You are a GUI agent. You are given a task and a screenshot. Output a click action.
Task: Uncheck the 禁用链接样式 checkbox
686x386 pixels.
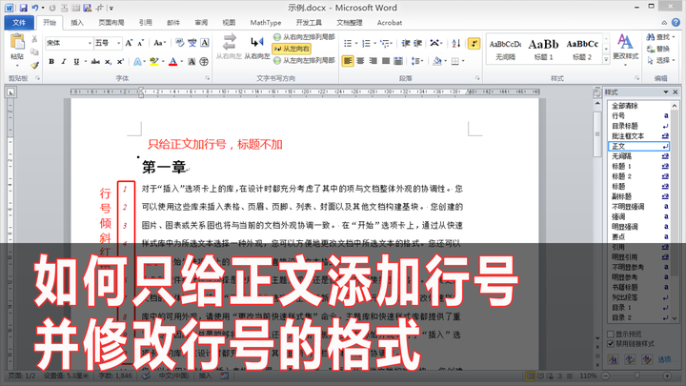coord(611,344)
